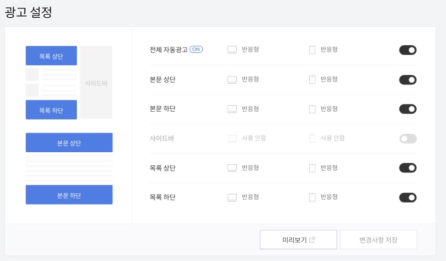The width and height of the screenshot is (446, 261).
Task: Click desktop monitor icon in 전체 자동광고 row
Action: point(232,50)
